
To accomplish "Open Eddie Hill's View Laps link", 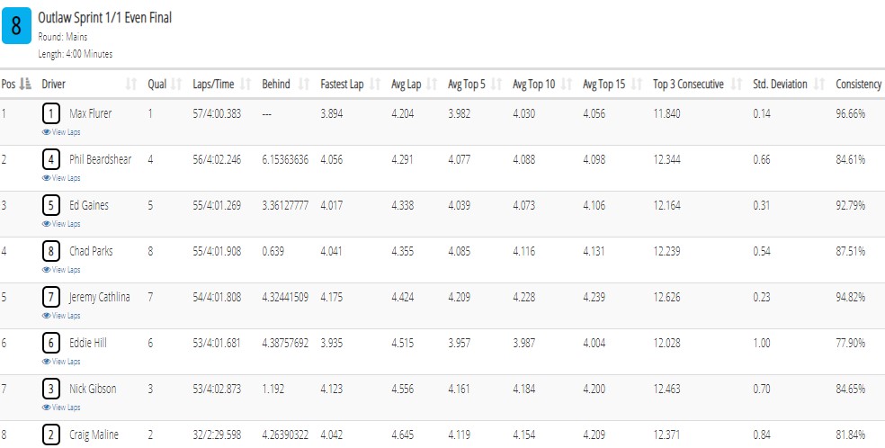I will (61, 362).
